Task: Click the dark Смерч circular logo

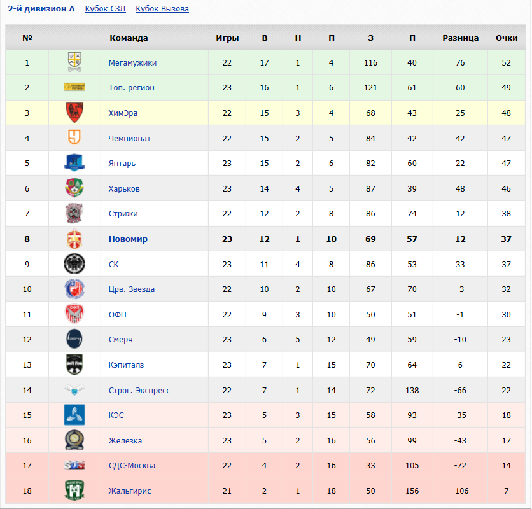Action: [x=74, y=339]
